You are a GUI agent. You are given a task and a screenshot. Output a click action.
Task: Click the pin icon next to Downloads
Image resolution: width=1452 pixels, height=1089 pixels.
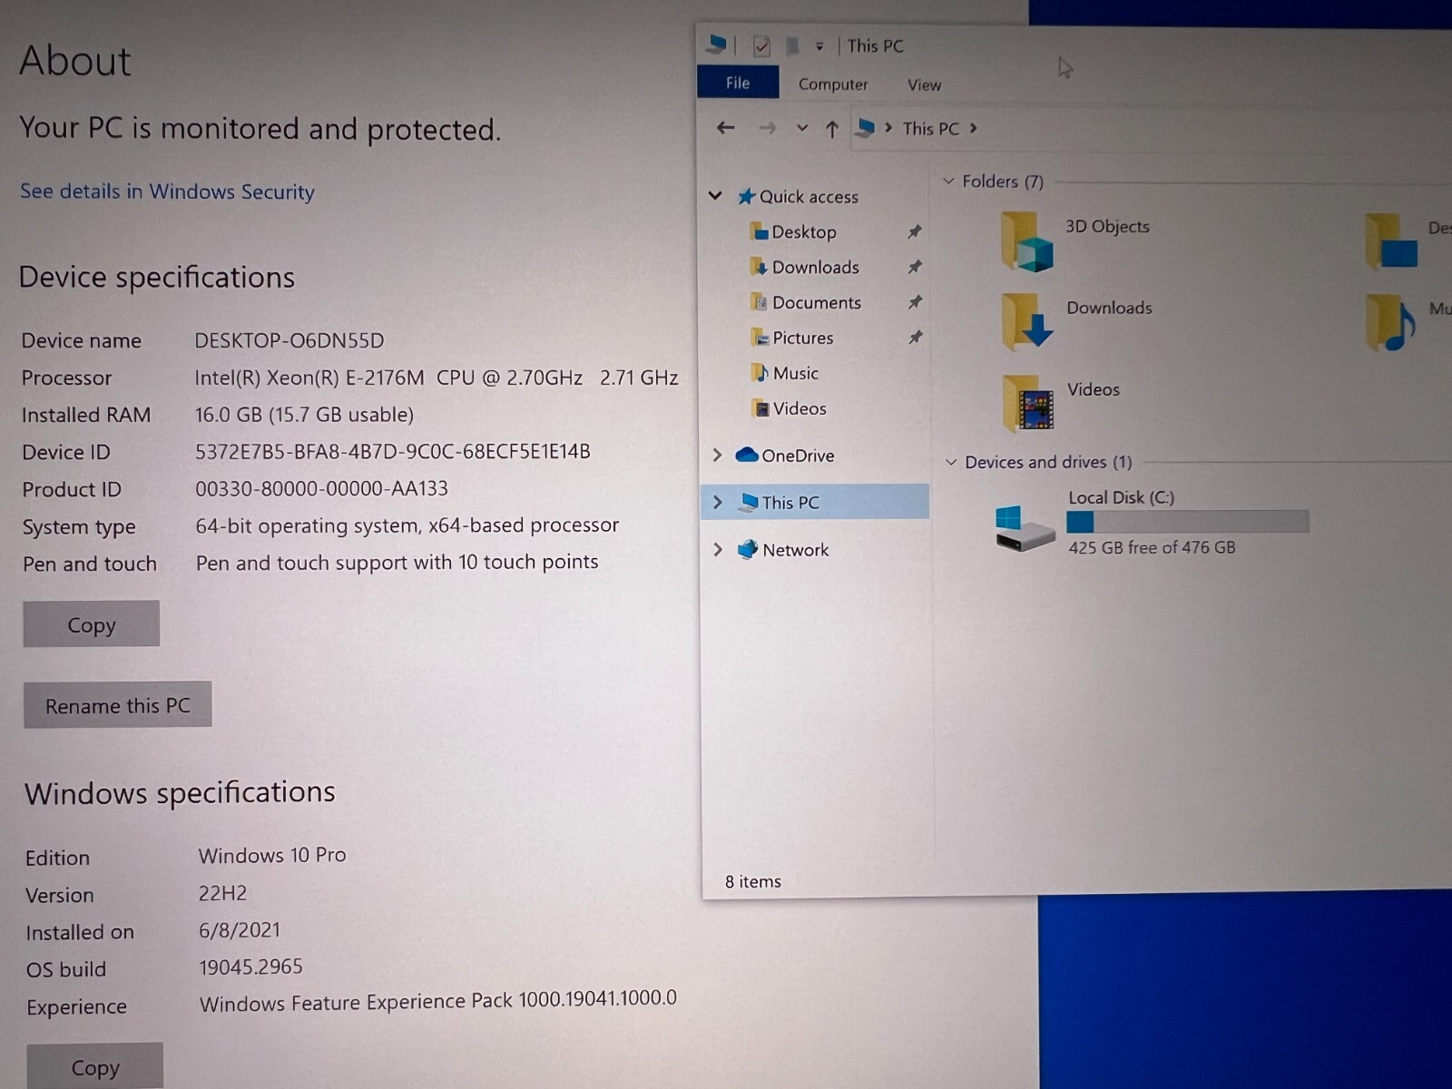tap(915, 267)
